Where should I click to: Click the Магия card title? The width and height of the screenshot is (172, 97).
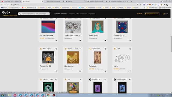tap(116, 66)
